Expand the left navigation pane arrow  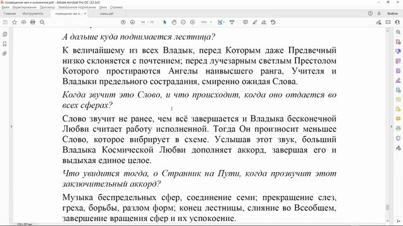point(11,127)
